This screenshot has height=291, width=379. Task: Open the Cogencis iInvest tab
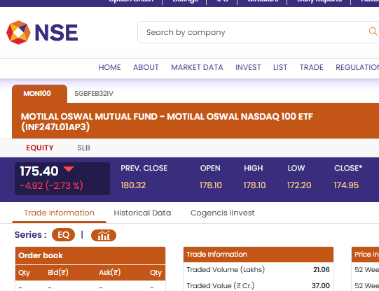coord(222,213)
